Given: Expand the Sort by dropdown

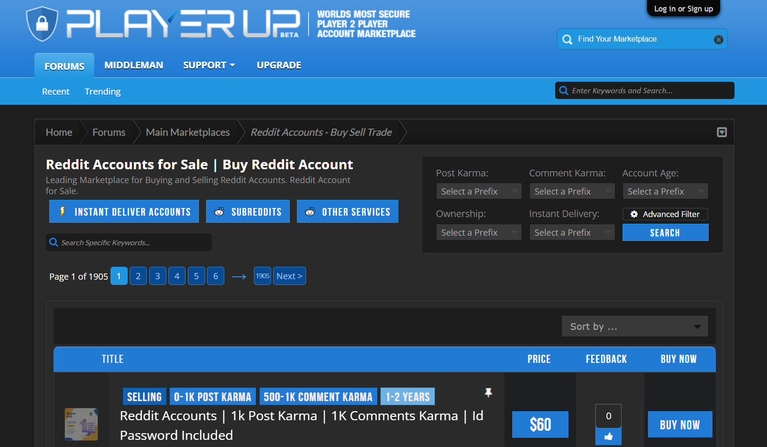Looking at the screenshot, I should tap(635, 327).
